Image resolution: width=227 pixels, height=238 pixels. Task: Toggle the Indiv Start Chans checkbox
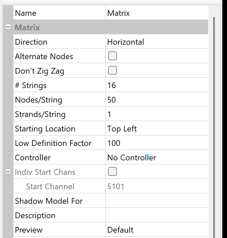point(112,172)
